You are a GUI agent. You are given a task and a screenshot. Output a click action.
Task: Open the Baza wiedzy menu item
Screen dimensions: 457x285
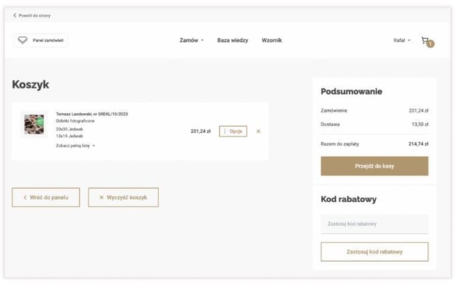coord(233,40)
